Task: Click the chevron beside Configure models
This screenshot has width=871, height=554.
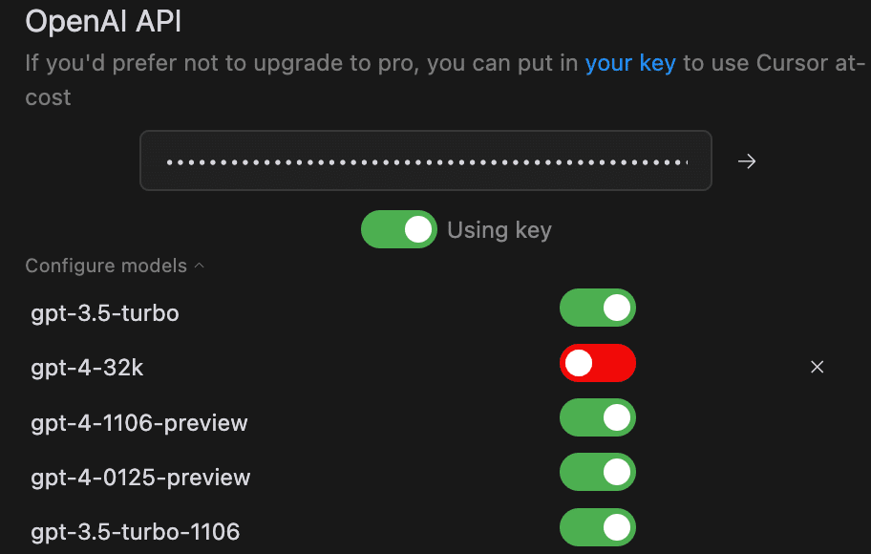Action: point(199,266)
